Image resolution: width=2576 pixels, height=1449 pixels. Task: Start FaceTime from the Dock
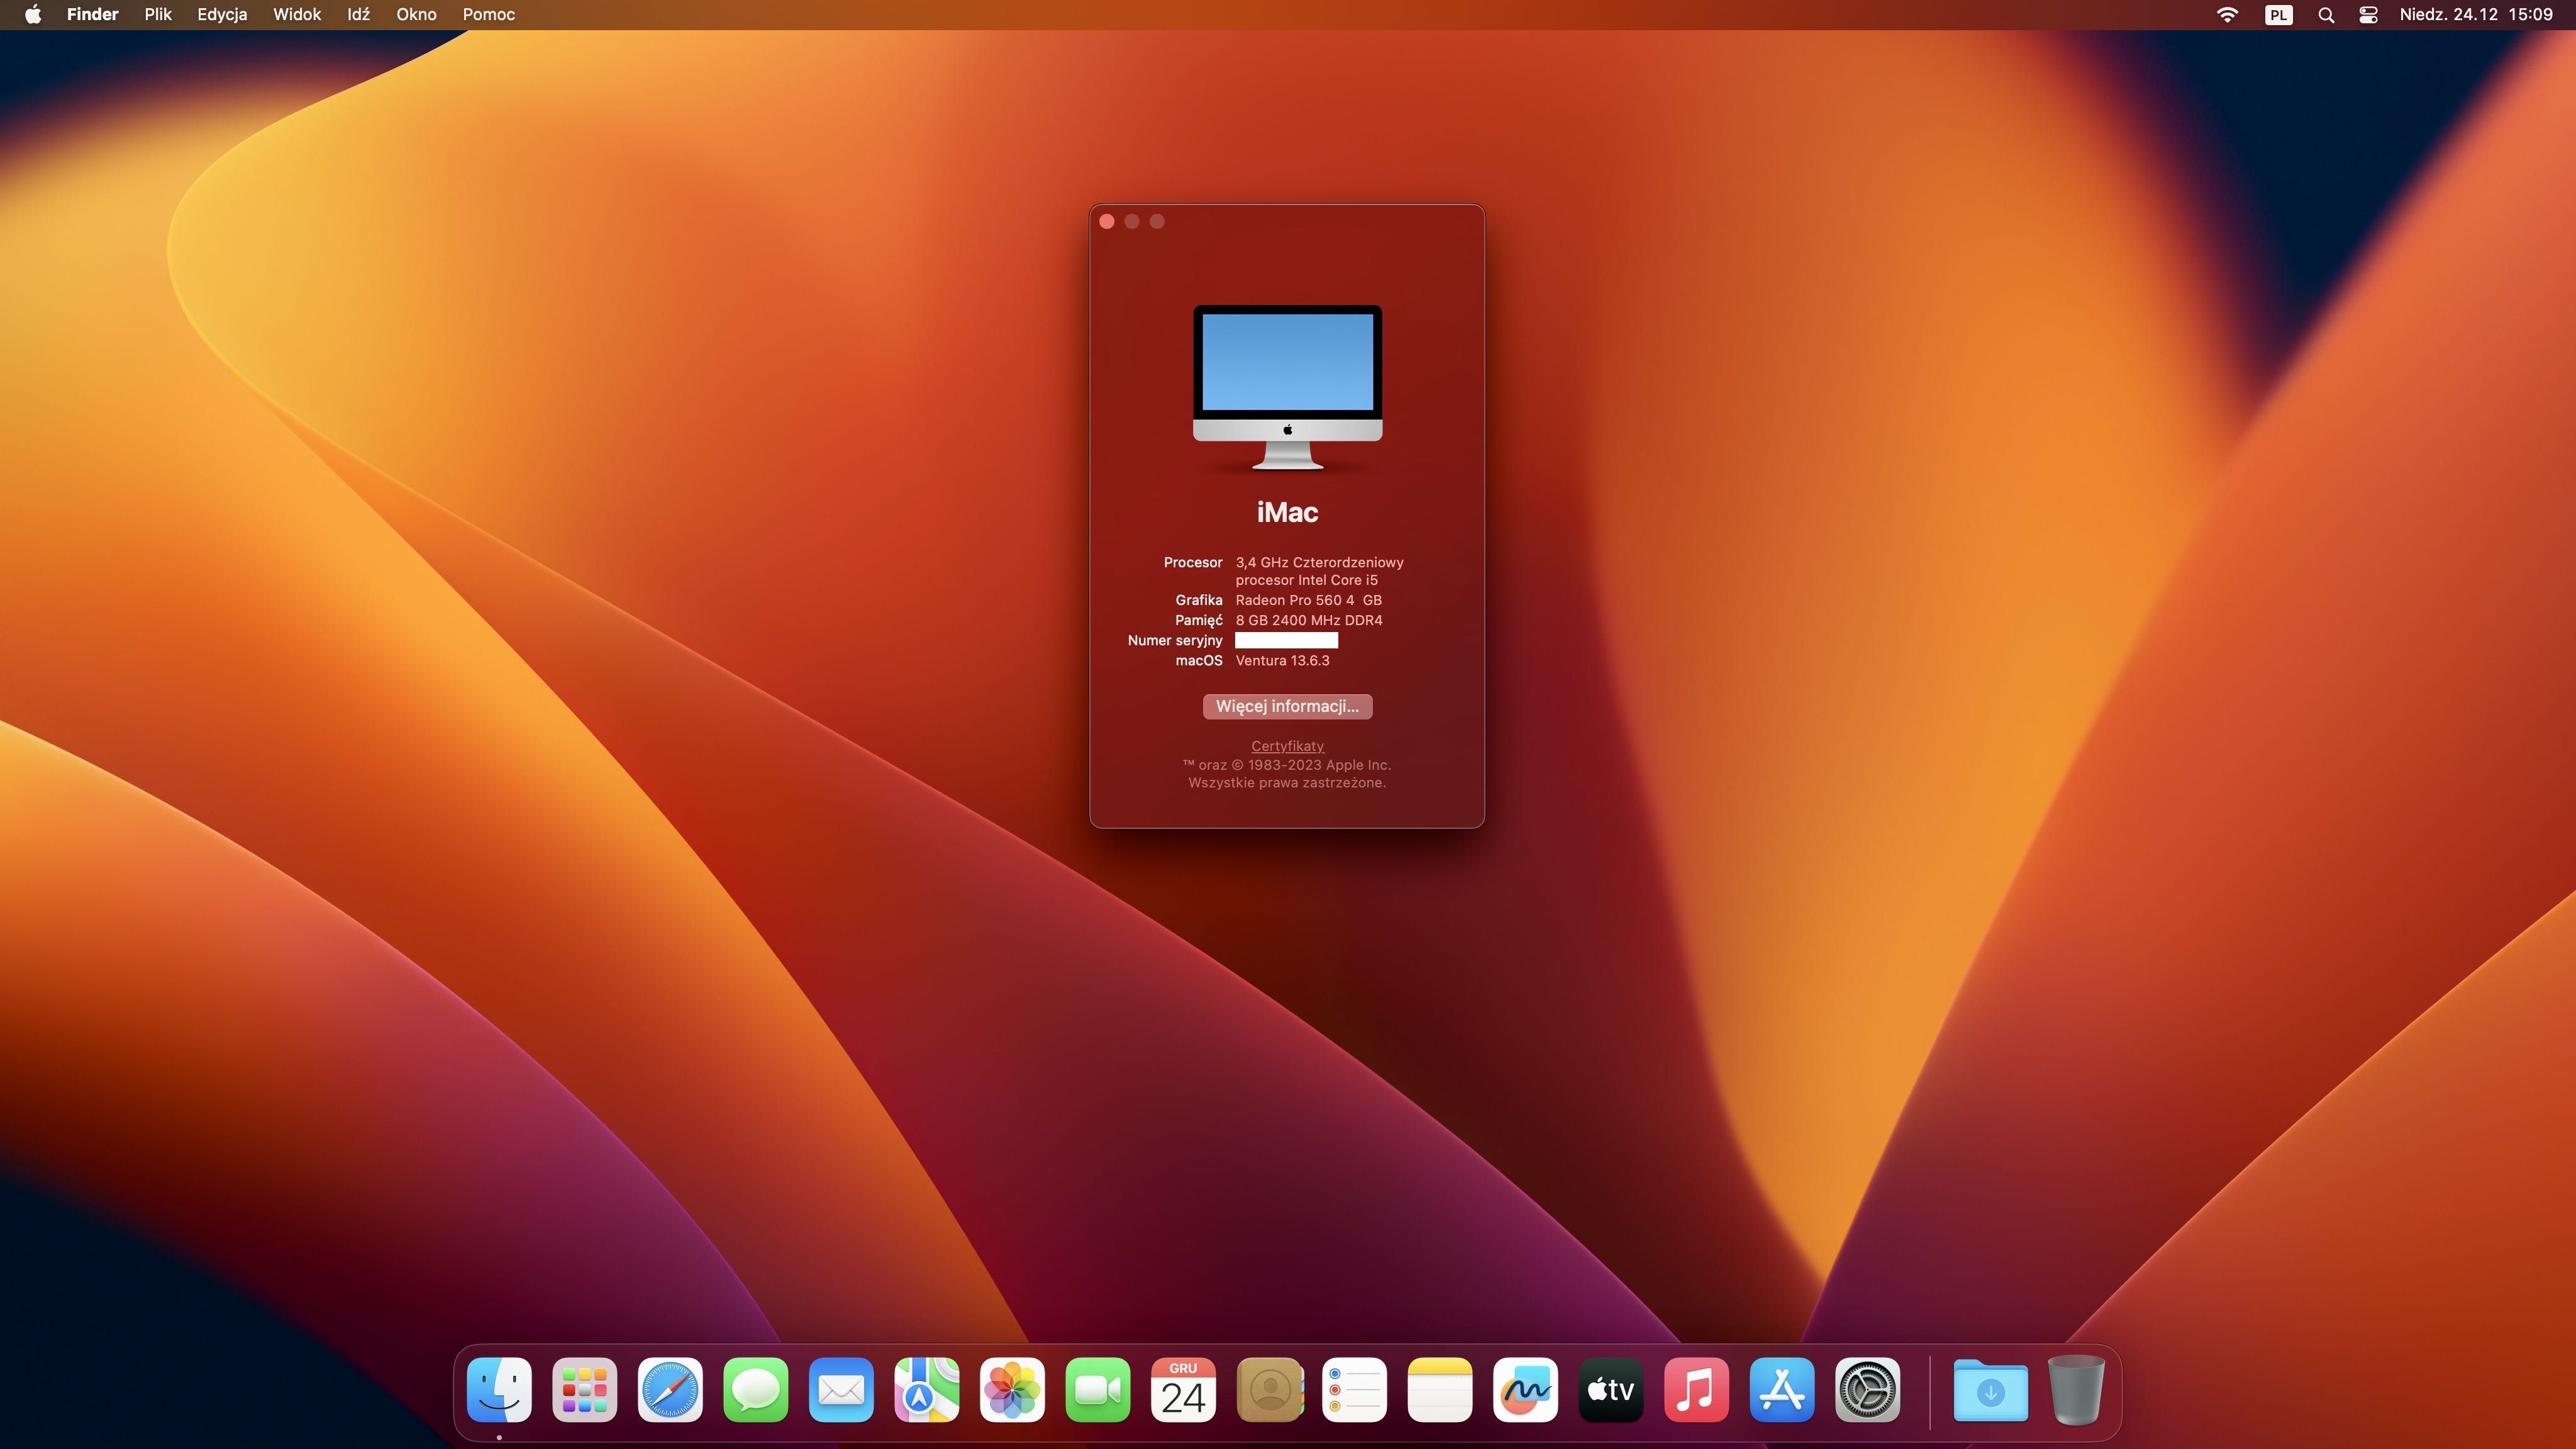(1098, 1389)
